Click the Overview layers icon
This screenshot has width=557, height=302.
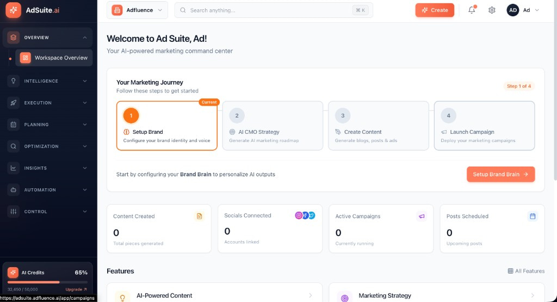[13, 38]
